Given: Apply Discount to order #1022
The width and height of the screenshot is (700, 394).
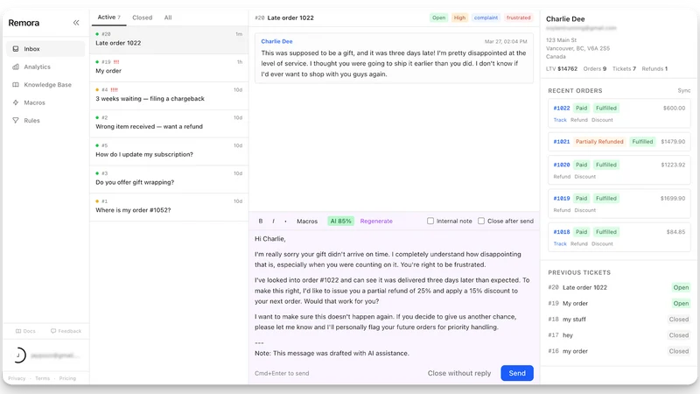Looking at the screenshot, I should point(602,120).
